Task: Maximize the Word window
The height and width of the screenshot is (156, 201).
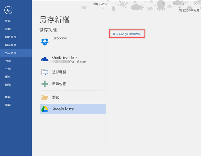Action: (185, 4)
